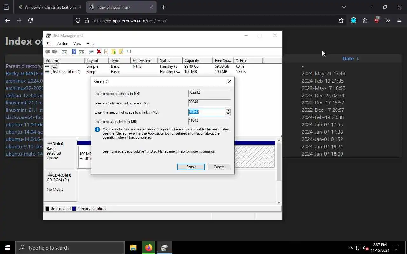Open the Action menu in Disk Management

pos(63,44)
